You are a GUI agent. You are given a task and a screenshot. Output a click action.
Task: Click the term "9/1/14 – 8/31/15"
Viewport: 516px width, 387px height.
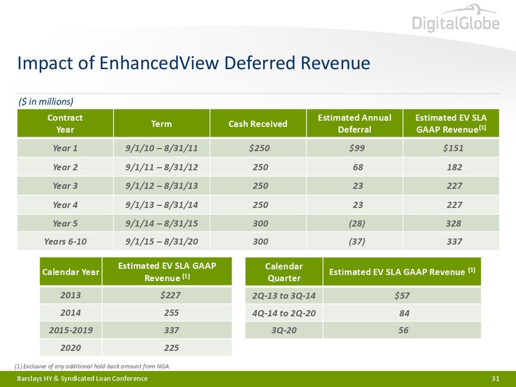[162, 223]
